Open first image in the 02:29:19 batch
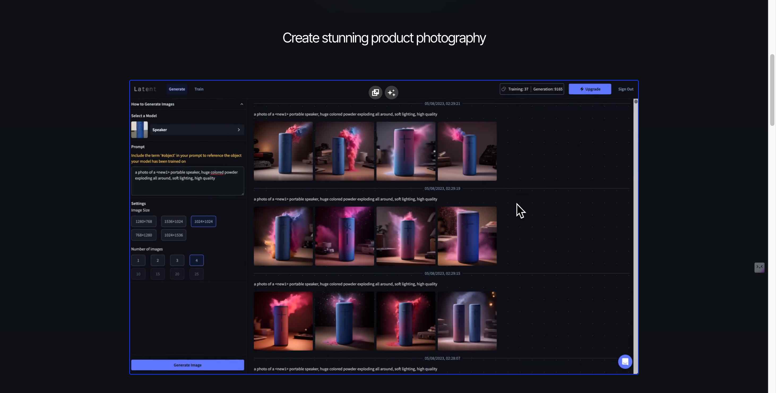This screenshot has height=393, width=776. [x=283, y=236]
